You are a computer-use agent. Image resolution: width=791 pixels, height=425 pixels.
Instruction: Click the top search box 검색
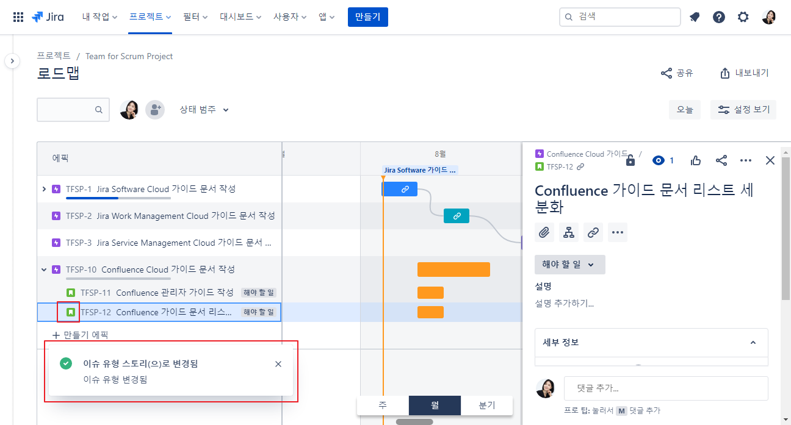[619, 17]
